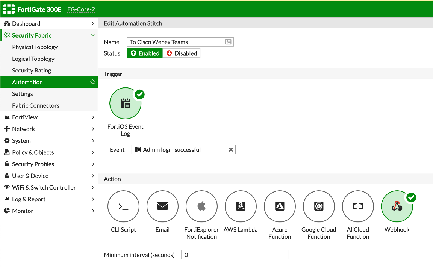Choose the Email action icon
This screenshot has width=433, height=268.
click(x=162, y=206)
